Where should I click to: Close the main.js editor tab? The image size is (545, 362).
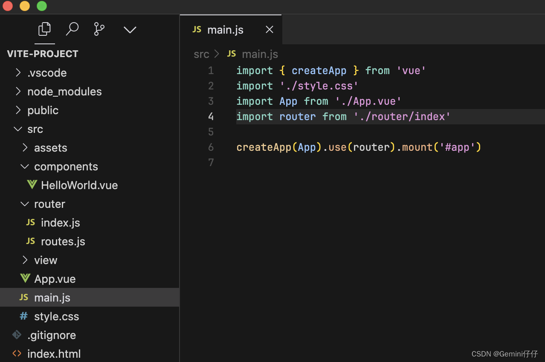(x=270, y=29)
